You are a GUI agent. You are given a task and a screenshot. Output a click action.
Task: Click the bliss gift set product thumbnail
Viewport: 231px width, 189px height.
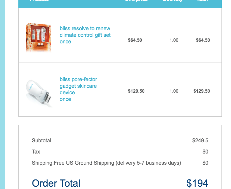39,37
